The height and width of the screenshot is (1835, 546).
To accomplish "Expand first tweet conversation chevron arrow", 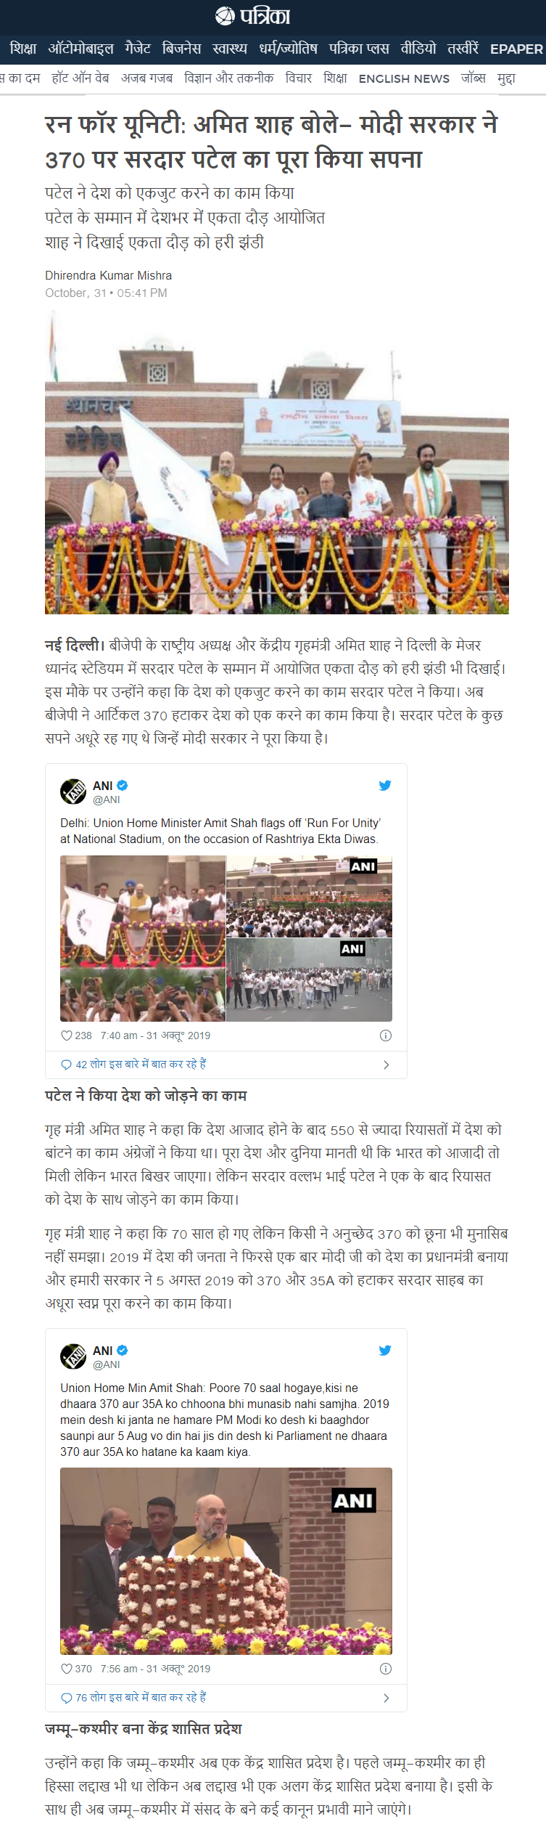I will click(386, 1065).
